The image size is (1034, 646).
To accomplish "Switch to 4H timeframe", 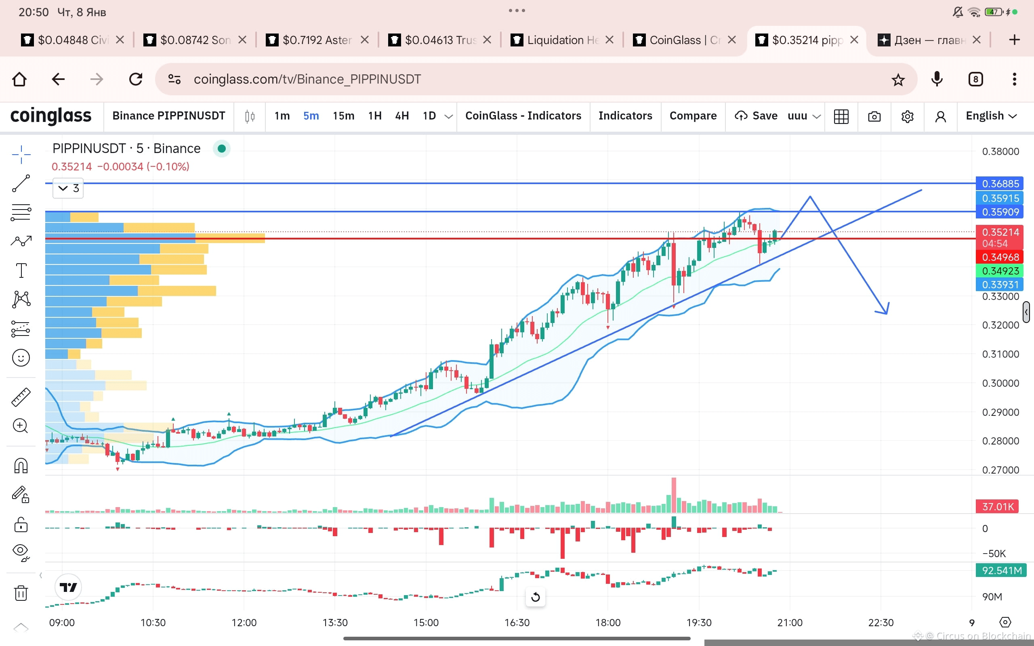I will point(402,116).
